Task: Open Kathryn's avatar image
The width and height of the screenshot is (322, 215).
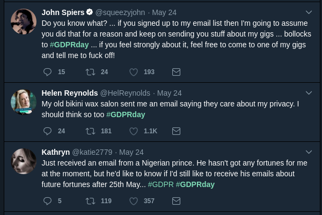Action: [x=24, y=161]
